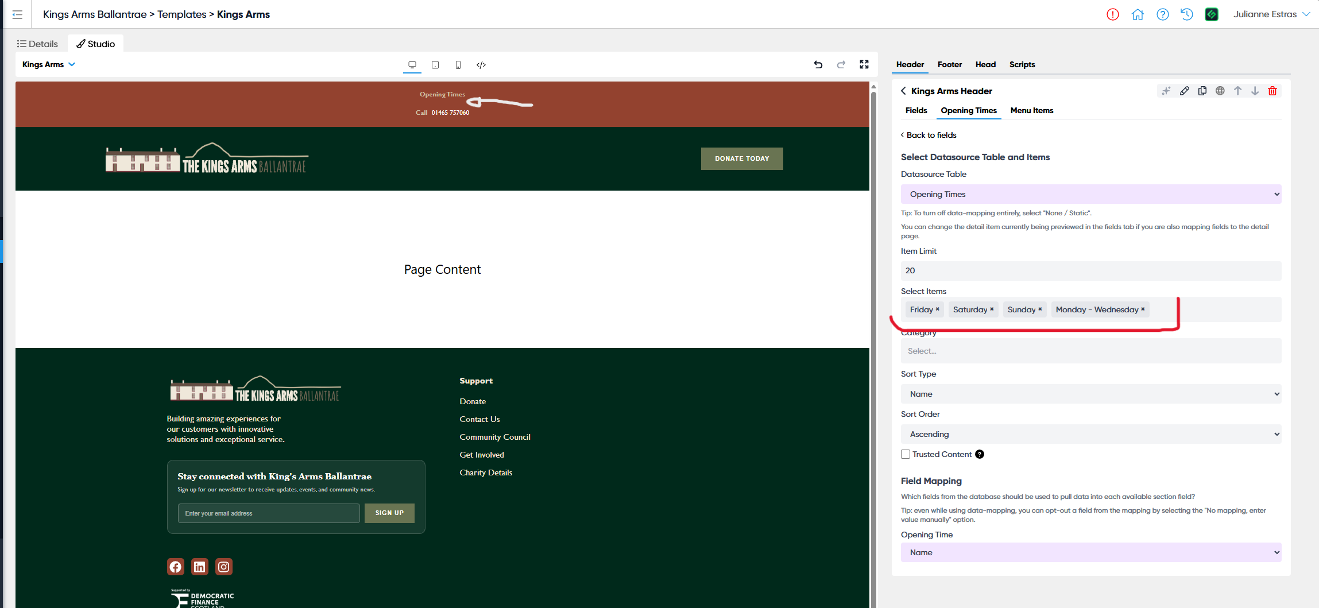Select the Head tab
Image resolution: width=1319 pixels, height=608 pixels.
point(985,64)
